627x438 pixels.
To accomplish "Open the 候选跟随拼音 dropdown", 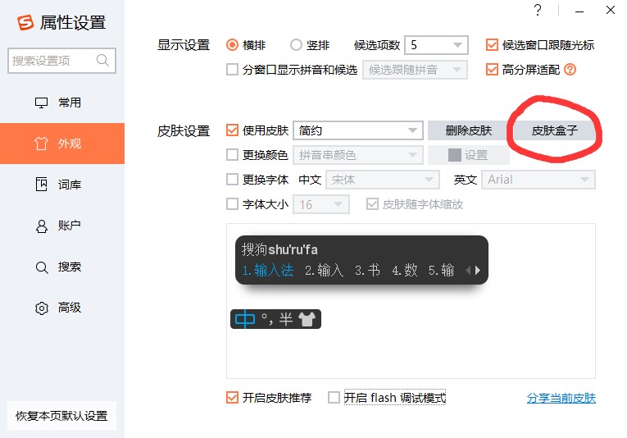I will [x=415, y=70].
